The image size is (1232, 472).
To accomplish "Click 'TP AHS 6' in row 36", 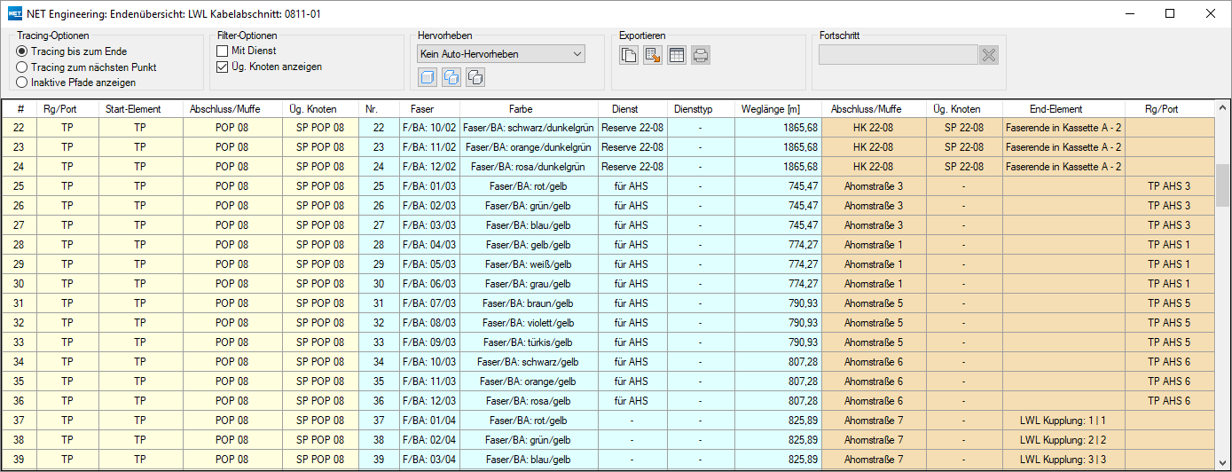I will (1169, 401).
